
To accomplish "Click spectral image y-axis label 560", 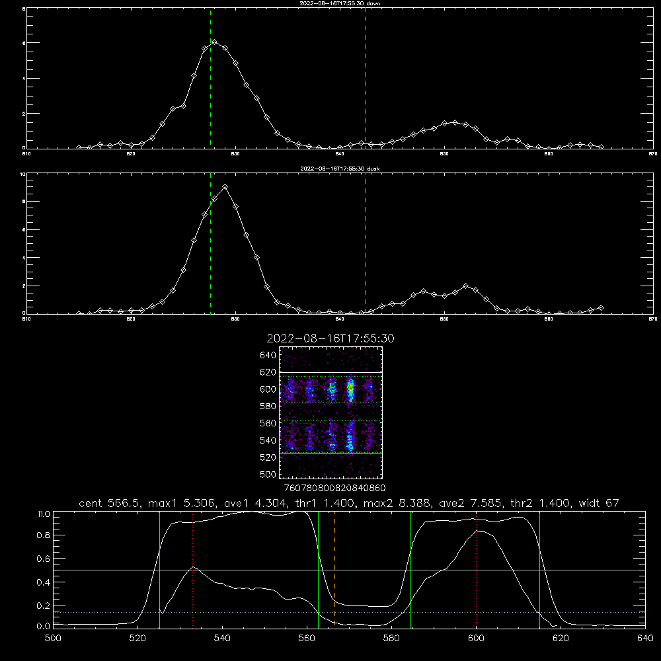I will [x=268, y=423].
